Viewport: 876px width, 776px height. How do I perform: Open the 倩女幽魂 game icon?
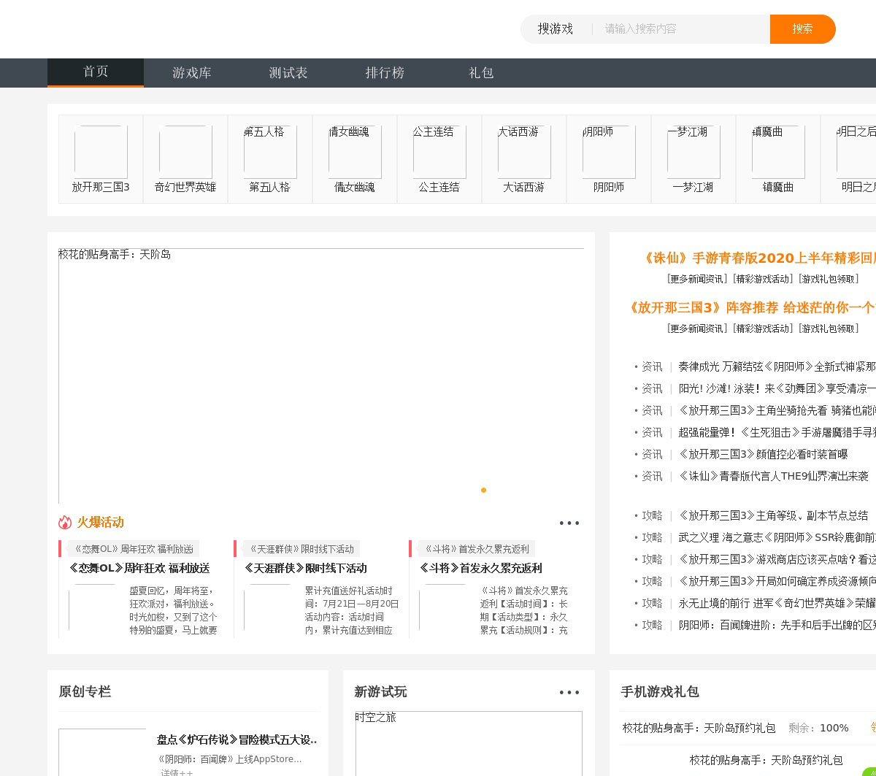(355, 152)
